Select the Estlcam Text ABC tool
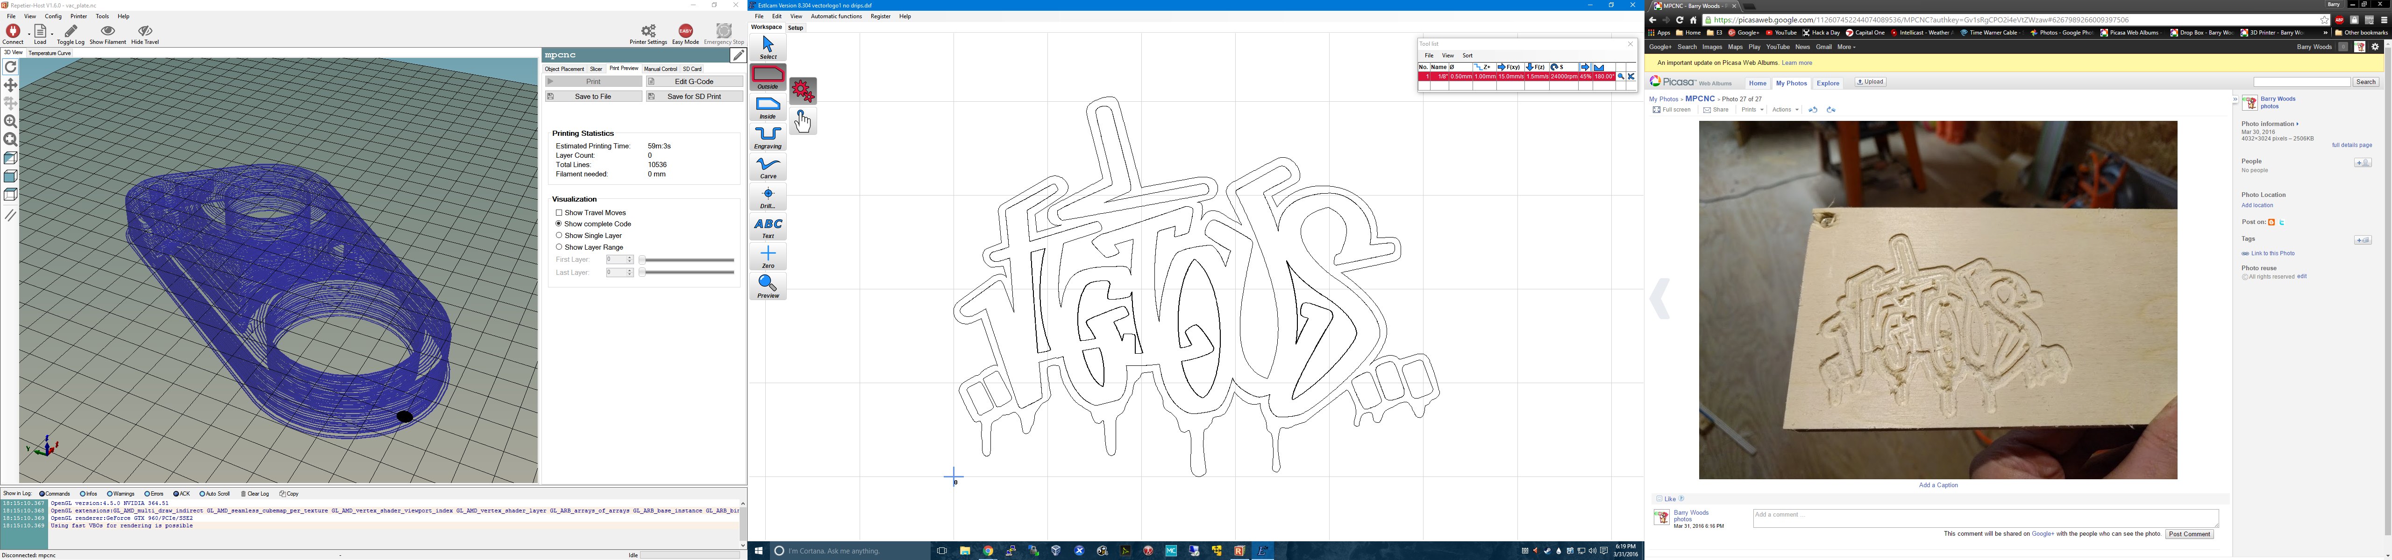Image resolution: width=2392 pixels, height=560 pixels. (x=768, y=227)
